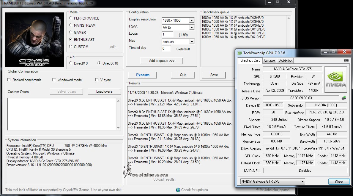Click the Memory Type value GDDR3

pos(276,134)
